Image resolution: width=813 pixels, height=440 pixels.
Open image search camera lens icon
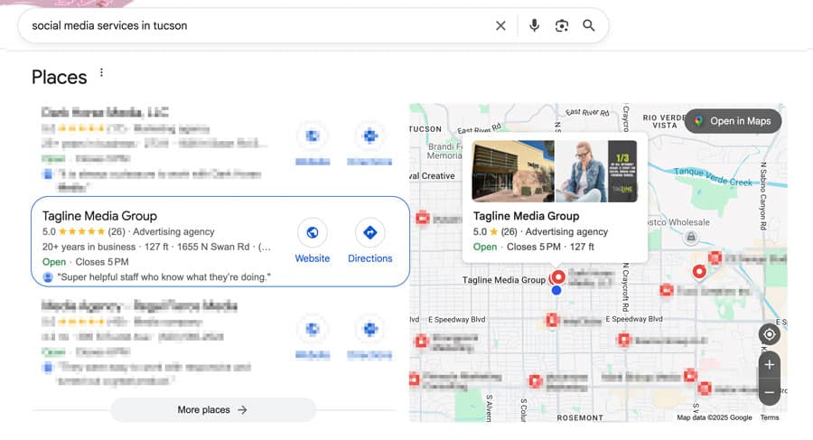coord(562,25)
